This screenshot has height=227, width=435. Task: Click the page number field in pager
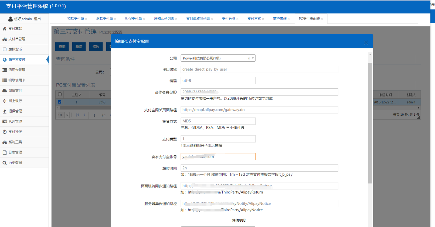tap(94, 115)
